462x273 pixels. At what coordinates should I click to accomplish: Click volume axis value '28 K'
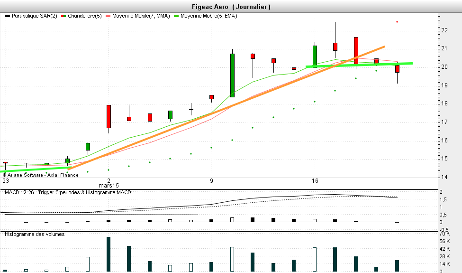tap(444, 257)
